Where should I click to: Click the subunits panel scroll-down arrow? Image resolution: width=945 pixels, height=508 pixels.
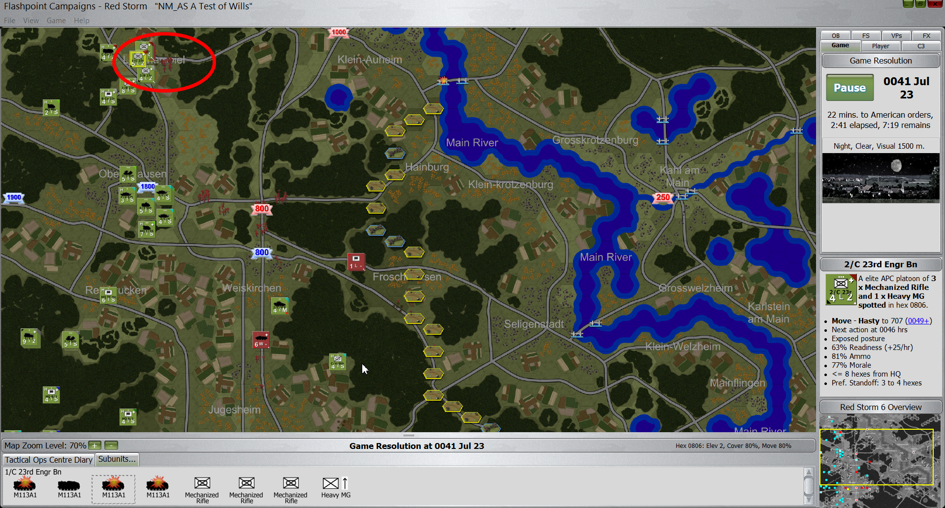coord(808,500)
